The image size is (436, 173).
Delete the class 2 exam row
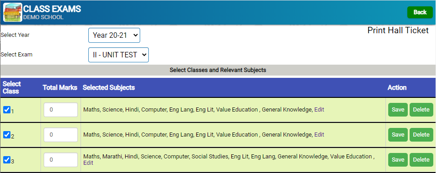421,135
